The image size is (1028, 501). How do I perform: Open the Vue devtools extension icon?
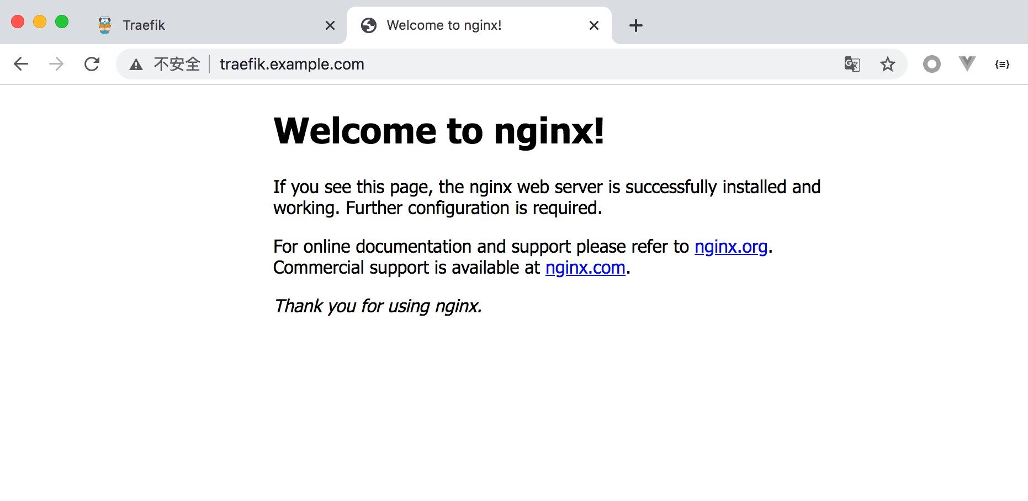click(967, 64)
